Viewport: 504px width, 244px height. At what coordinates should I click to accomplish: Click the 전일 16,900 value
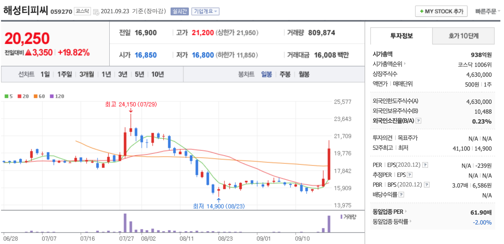[x=146, y=33]
